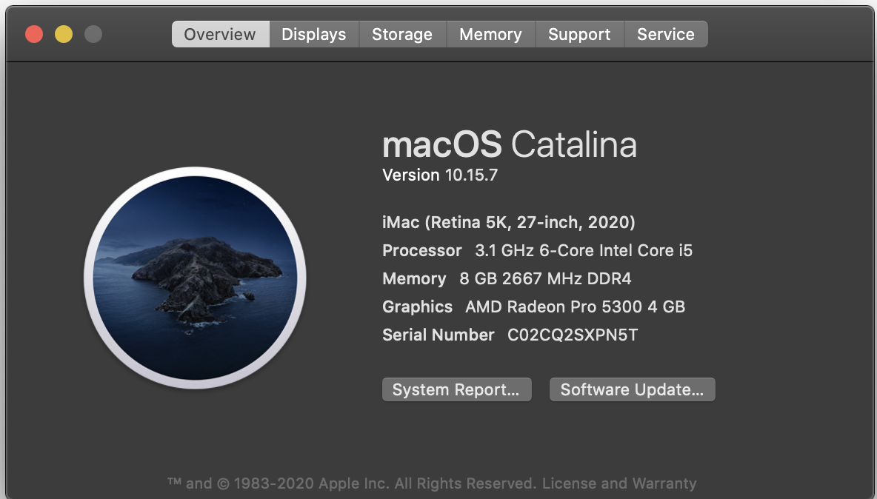877x499 pixels.
Task: Click the macOS Catalina title text
Action: (509, 144)
